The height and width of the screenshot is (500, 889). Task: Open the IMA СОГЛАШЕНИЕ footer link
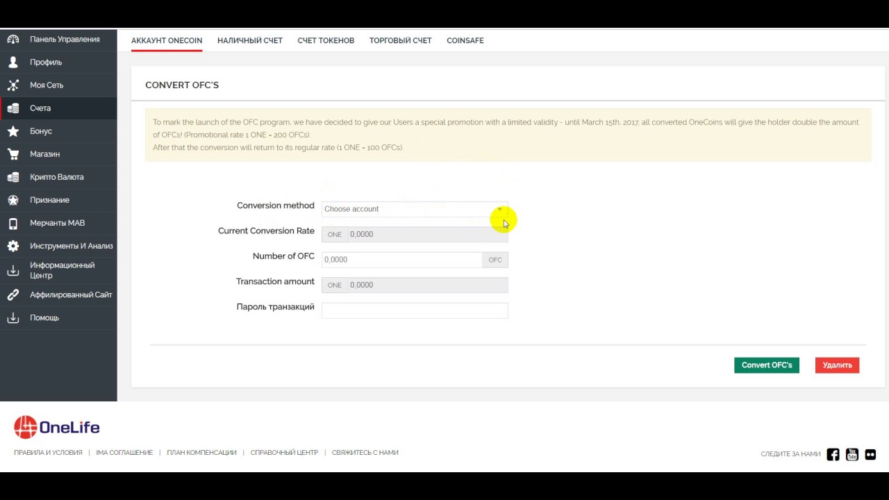pos(124,453)
